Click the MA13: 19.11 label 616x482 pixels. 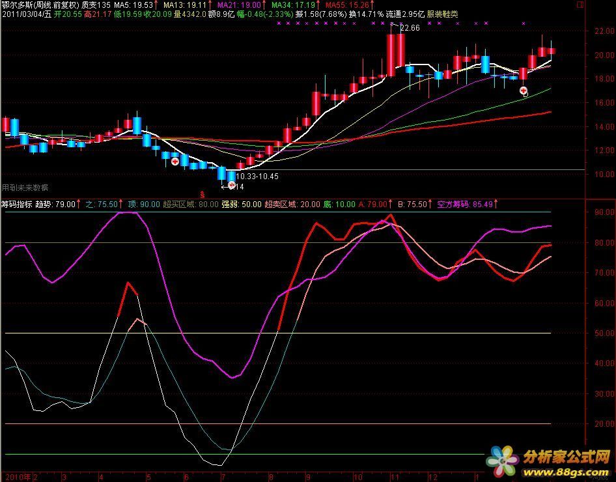point(185,5)
